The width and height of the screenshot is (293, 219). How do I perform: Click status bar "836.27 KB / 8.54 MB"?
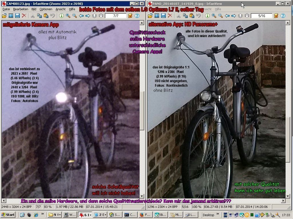(x=218, y=207)
